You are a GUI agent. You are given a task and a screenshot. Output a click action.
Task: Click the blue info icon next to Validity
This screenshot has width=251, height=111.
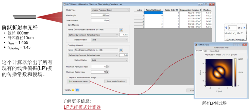pyautogui.click(x=77, y=90)
